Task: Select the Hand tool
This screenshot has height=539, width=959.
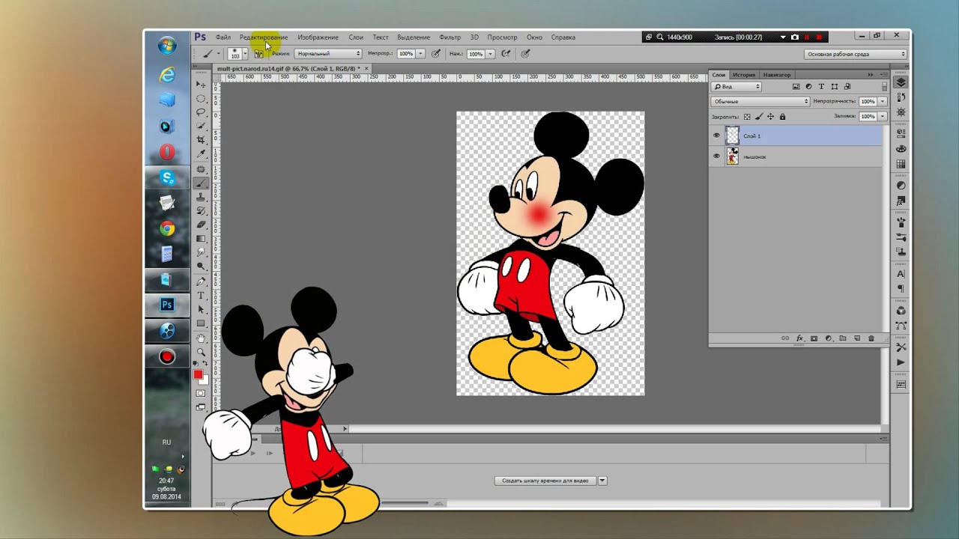Action: coord(201,338)
